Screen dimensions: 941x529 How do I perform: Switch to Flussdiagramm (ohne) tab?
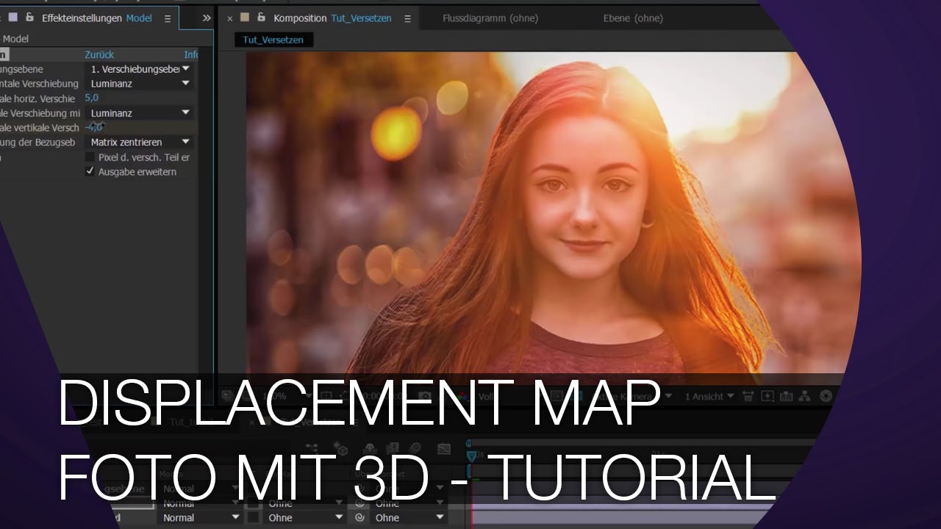tap(490, 18)
